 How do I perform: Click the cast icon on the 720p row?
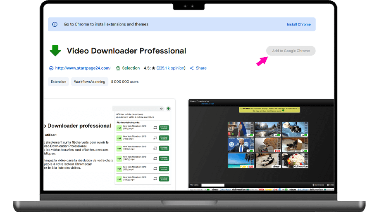[x=155, y=138]
